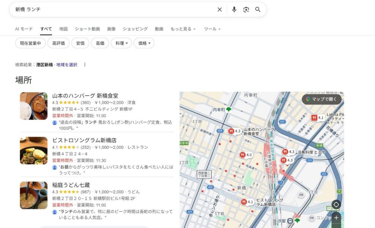The image size is (375, 228).
Task: Click the 地域を選択 link
Action: pyautogui.click(x=67, y=65)
